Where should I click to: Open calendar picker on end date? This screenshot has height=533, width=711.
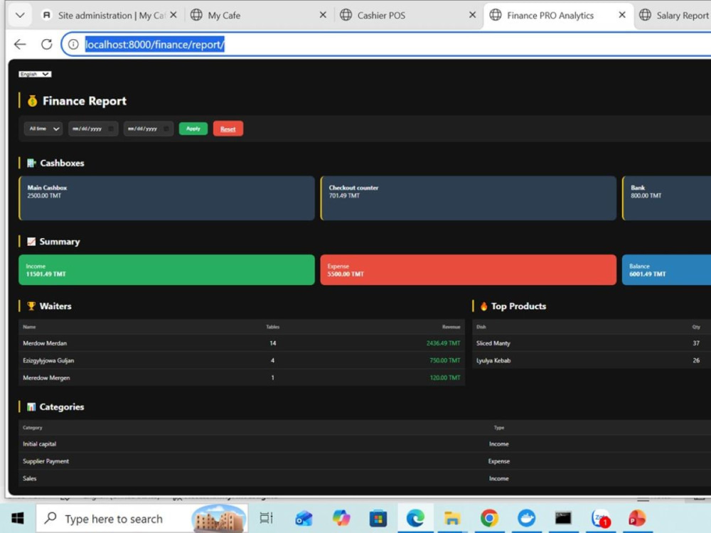coord(166,129)
